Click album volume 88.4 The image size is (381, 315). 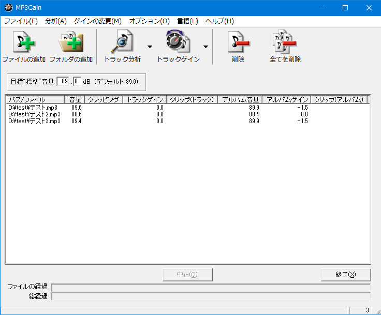[254, 114]
